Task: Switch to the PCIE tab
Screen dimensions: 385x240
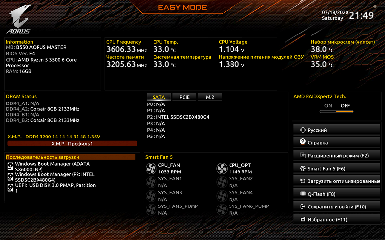Action: [x=184, y=97]
